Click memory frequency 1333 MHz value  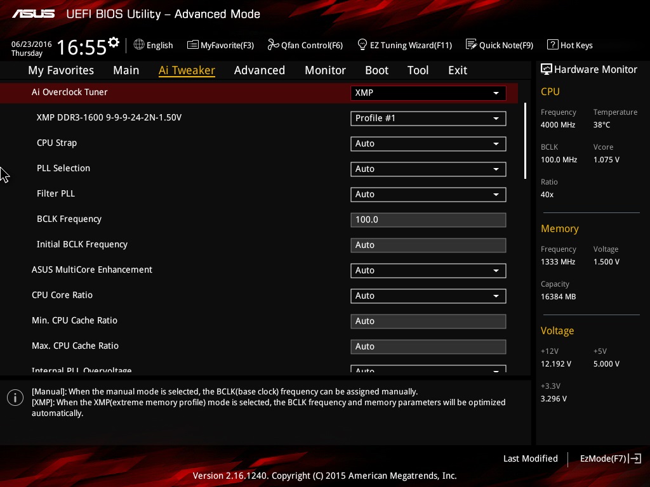(558, 262)
